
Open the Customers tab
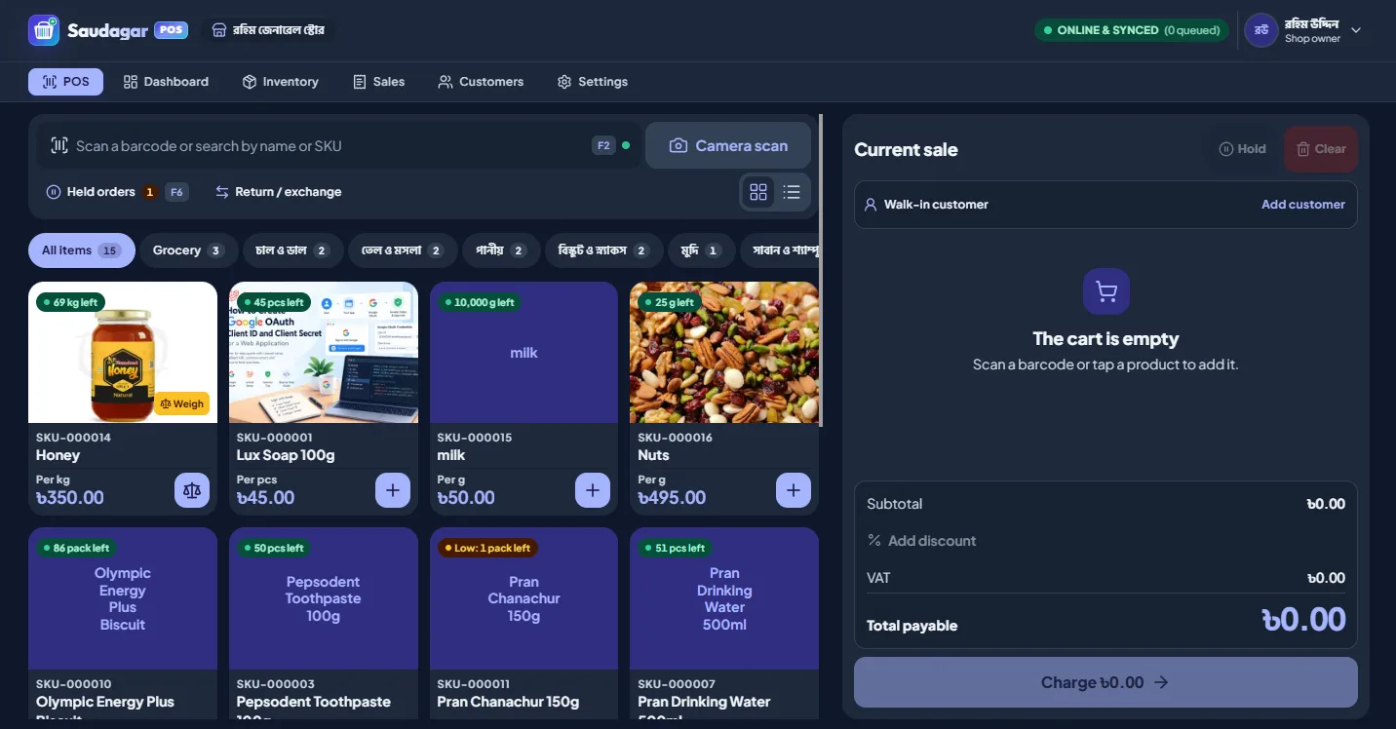481,82
